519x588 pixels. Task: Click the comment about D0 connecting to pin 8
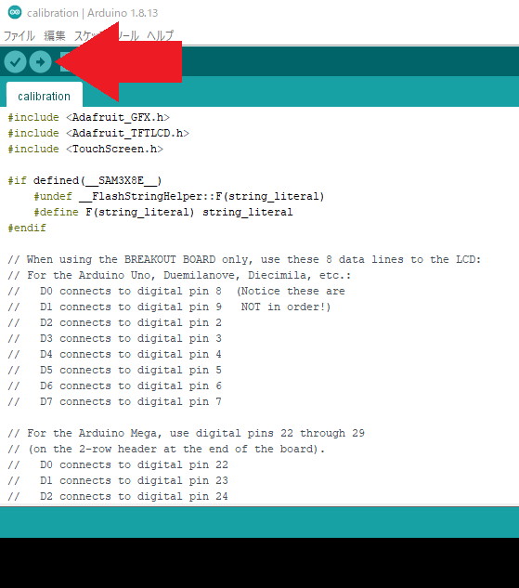[176, 291]
